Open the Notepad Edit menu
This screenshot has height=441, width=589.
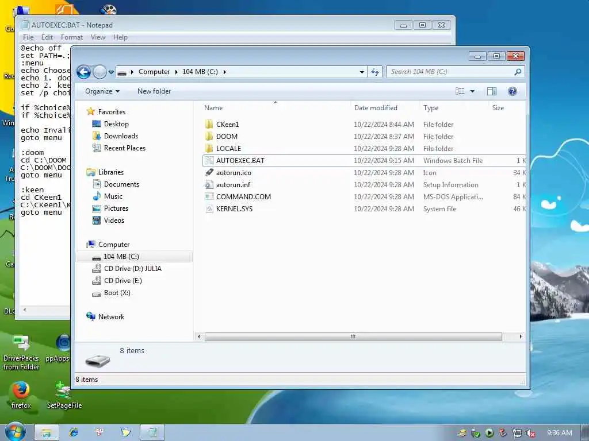pyautogui.click(x=47, y=37)
